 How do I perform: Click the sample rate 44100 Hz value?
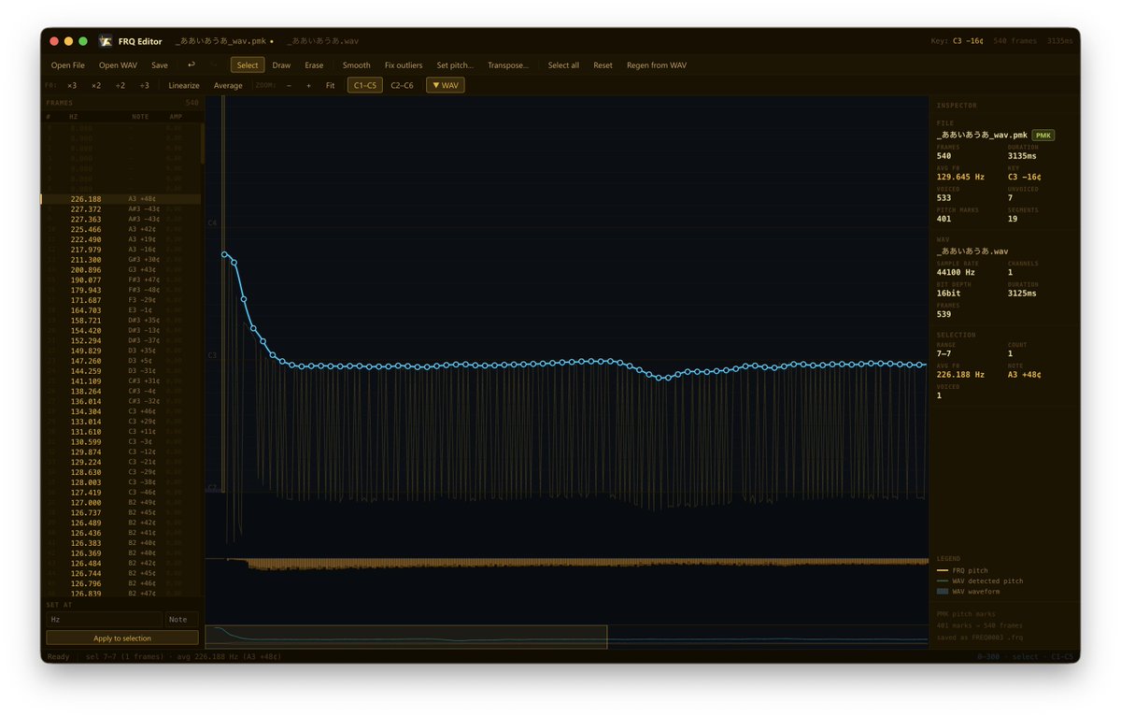pyautogui.click(x=957, y=272)
